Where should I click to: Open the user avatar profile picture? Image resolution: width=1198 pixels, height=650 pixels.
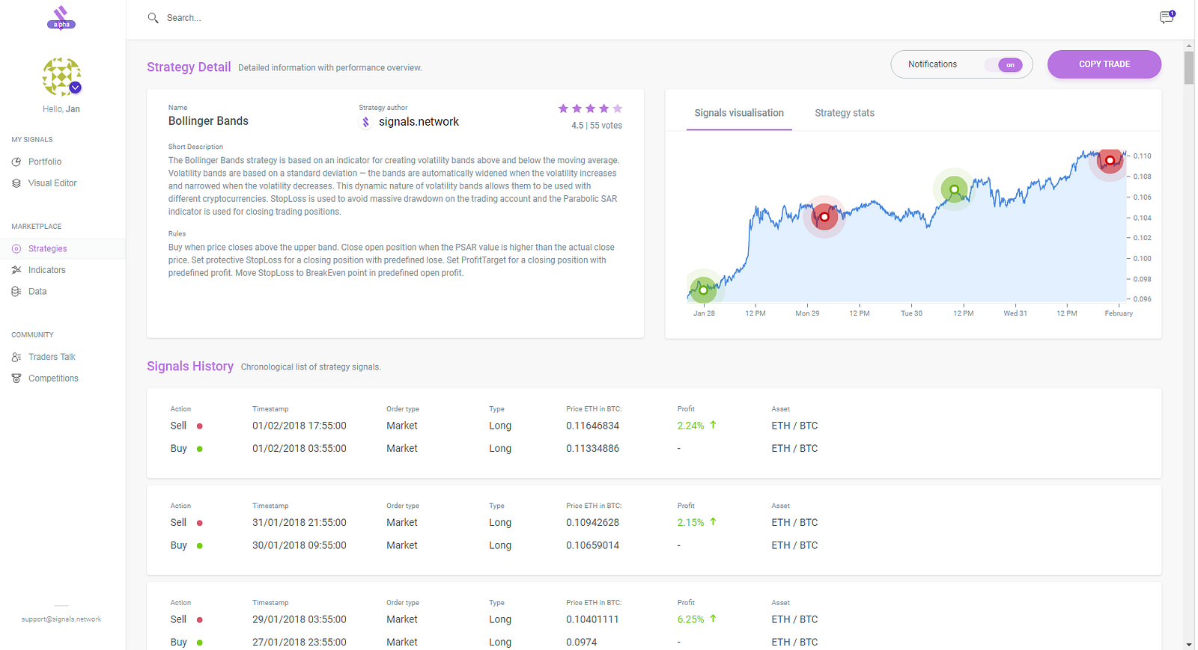point(61,76)
